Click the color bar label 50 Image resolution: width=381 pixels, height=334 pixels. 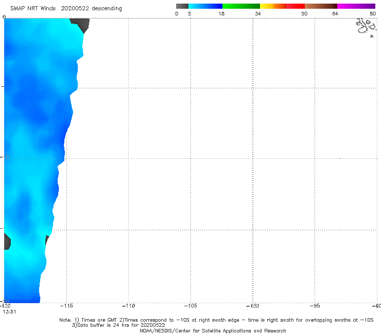[x=304, y=14]
